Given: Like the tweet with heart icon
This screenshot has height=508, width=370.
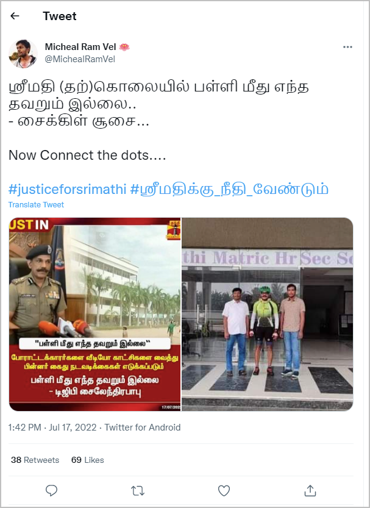Looking at the screenshot, I should coord(224,490).
